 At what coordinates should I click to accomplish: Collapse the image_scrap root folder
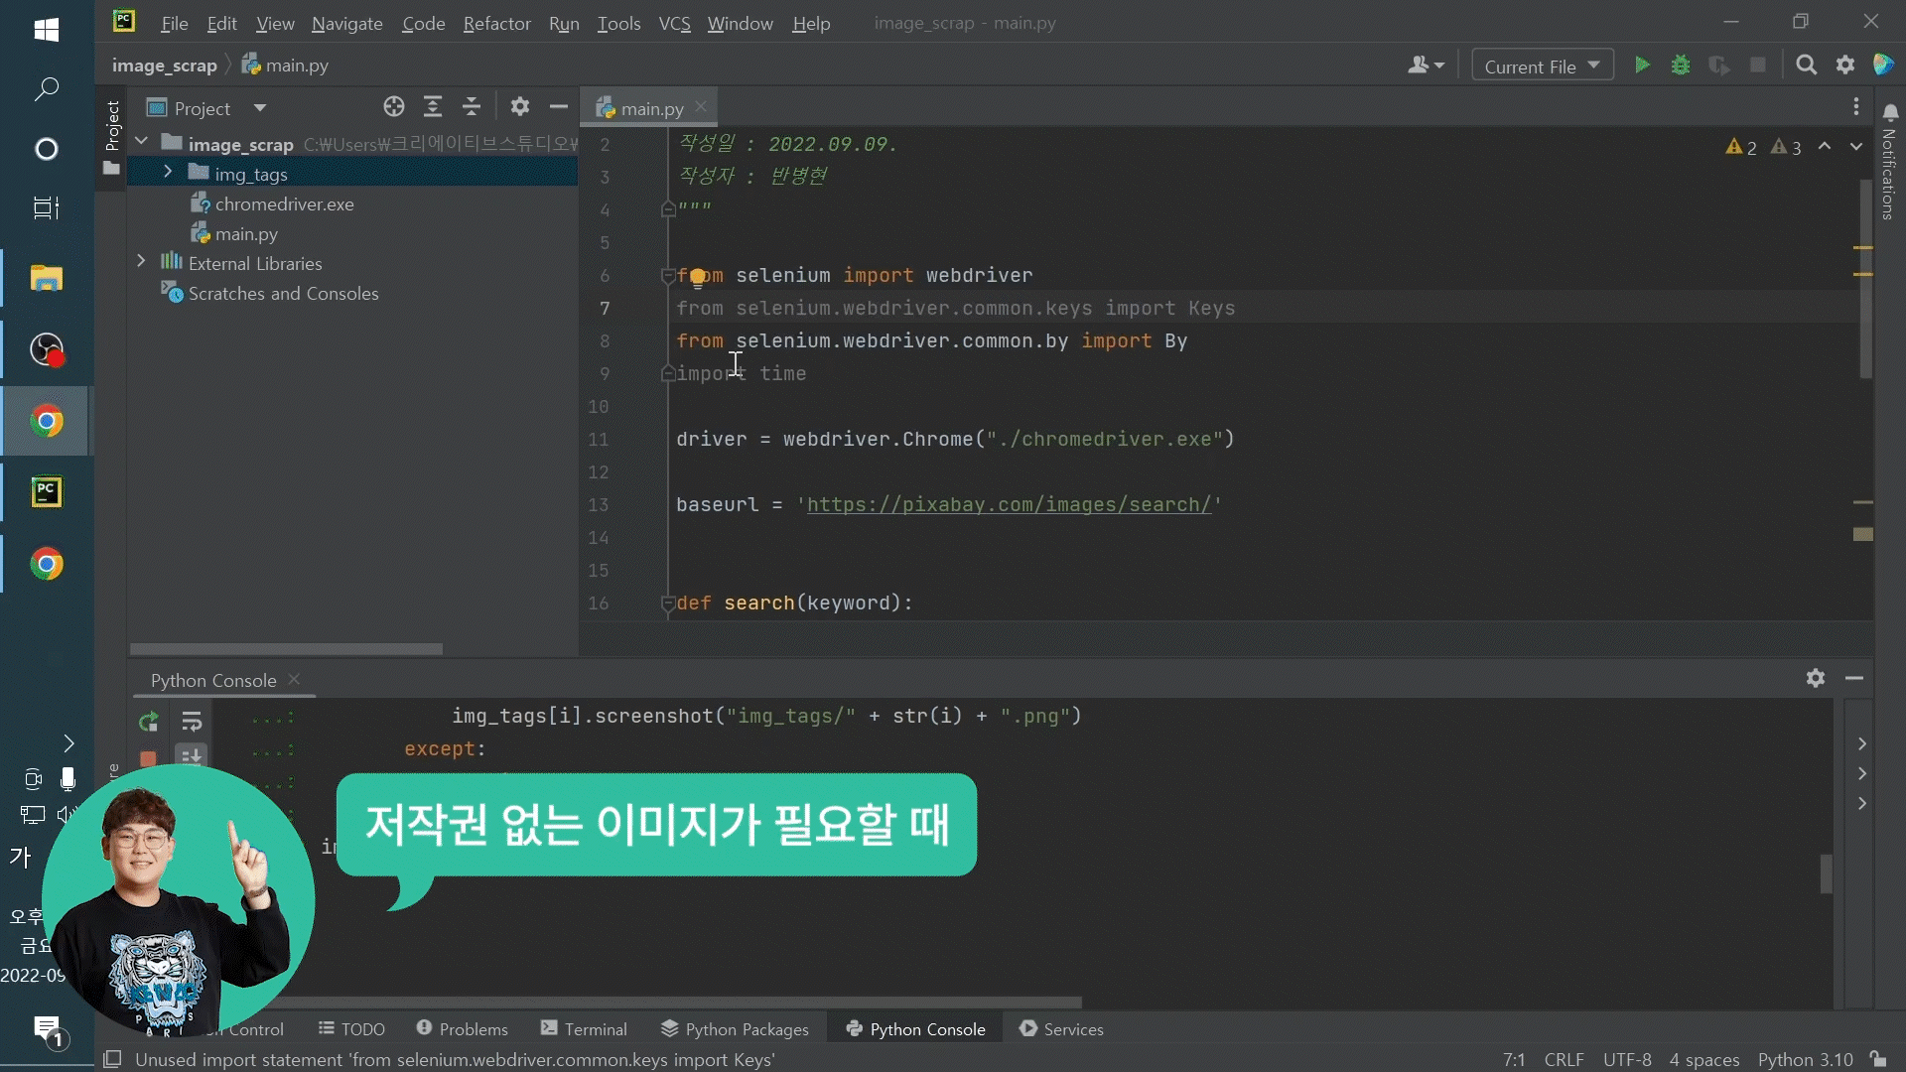tap(141, 143)
